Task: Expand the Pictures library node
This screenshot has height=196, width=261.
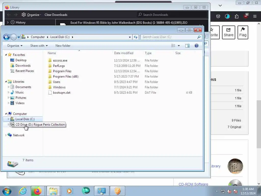Action: tap(8, 98)
